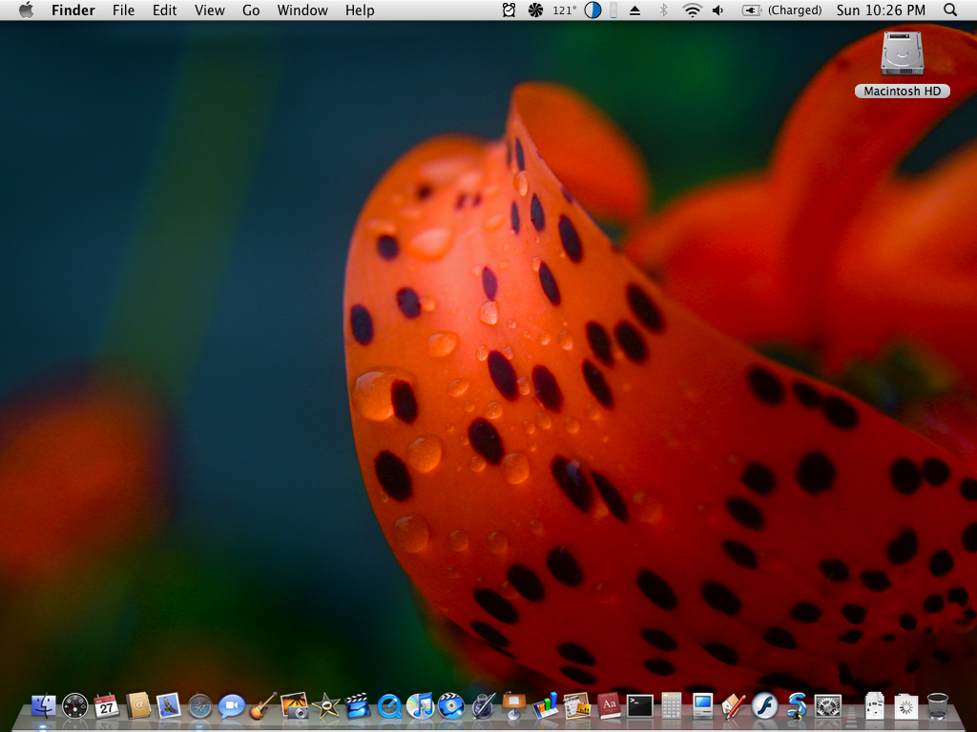Open the Go menu
This screenshot has width=977, height=732.
point(251,10)
